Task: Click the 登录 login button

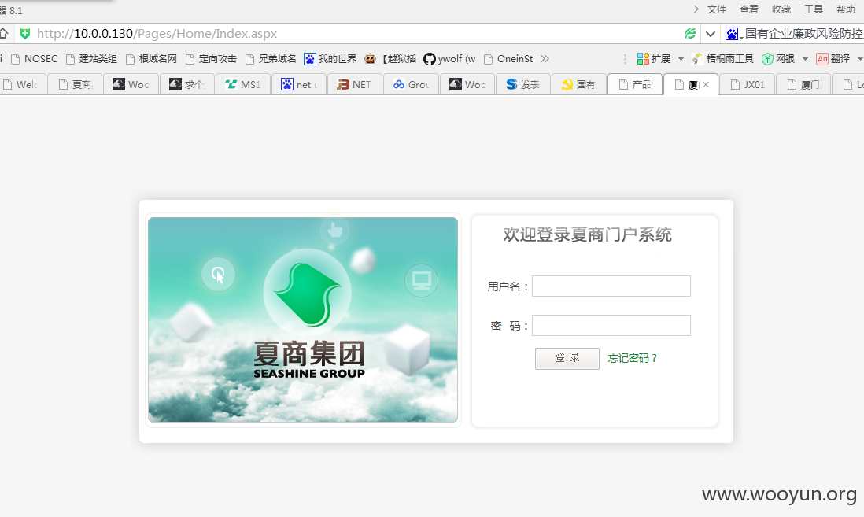Action: [567, 358]
